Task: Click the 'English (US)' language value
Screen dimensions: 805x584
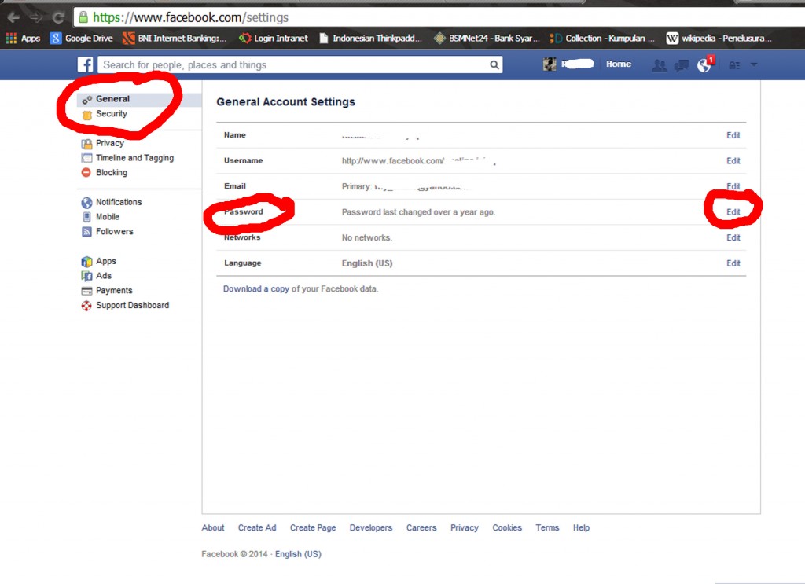Action: coord(367,263)
